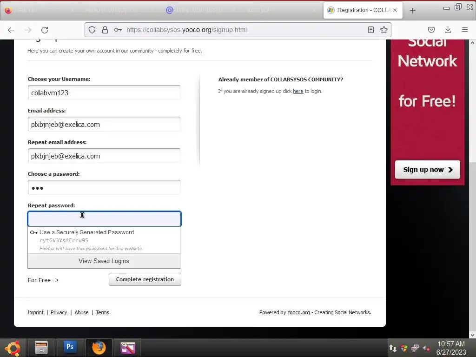This screenshot has height=357, width=476.
Task: Visit the Yooco.org footer link
Action: point(298,312)
